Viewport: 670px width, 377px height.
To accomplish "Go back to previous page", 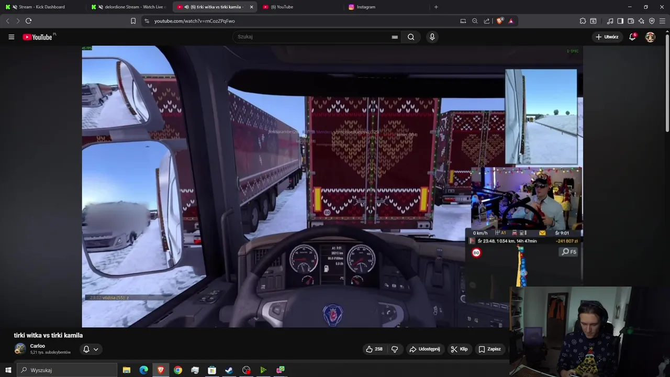I will pos(7,21).
